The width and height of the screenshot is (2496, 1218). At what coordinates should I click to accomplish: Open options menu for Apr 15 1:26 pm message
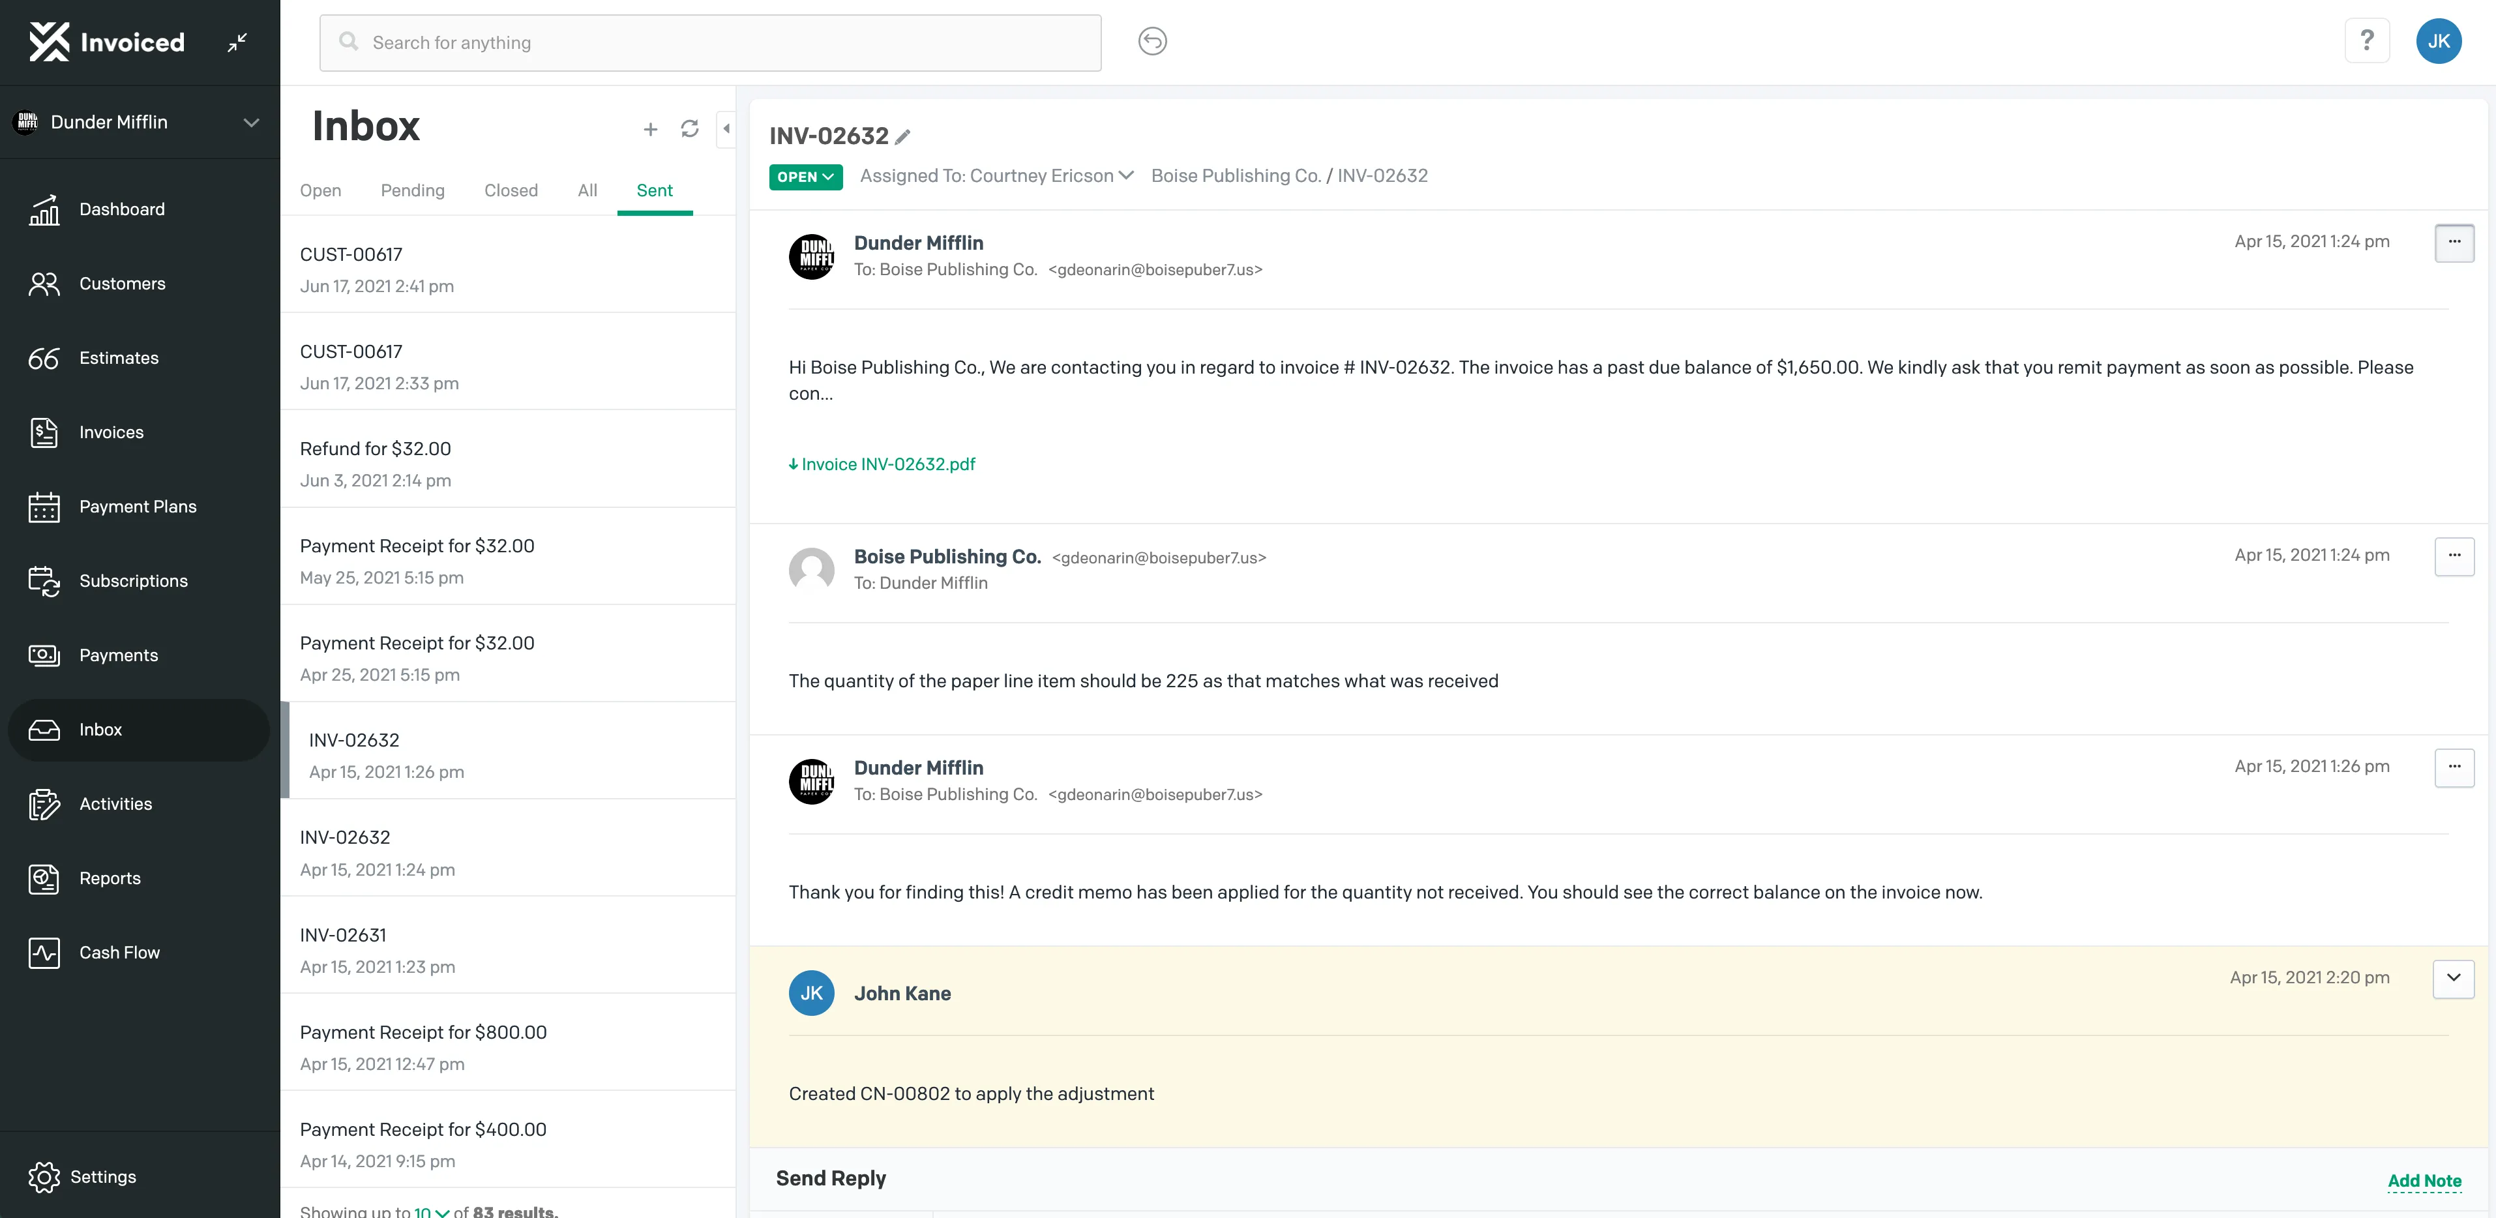pyautogui.click(x=2454, y=767)
